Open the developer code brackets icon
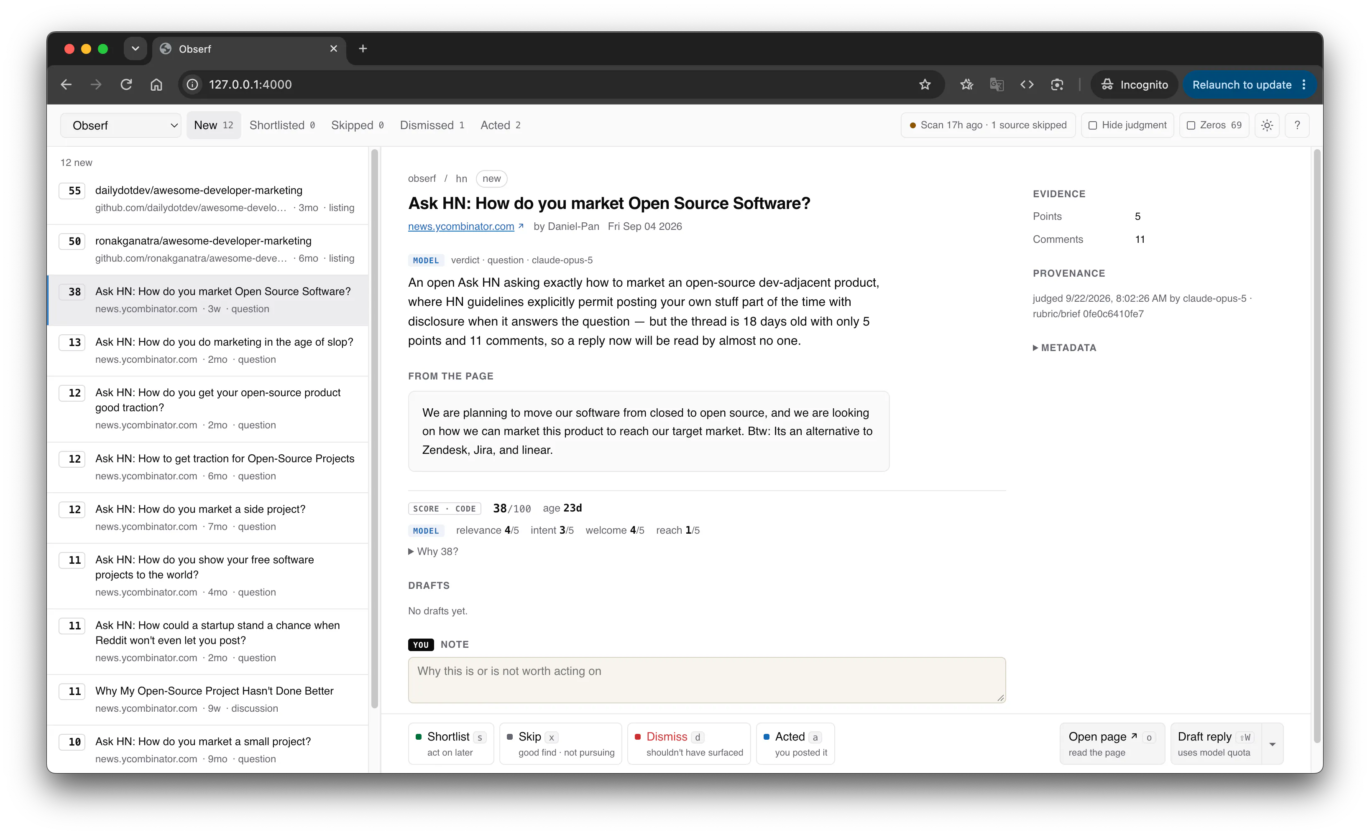The image size is (1370, 835). coord(1026,84)
